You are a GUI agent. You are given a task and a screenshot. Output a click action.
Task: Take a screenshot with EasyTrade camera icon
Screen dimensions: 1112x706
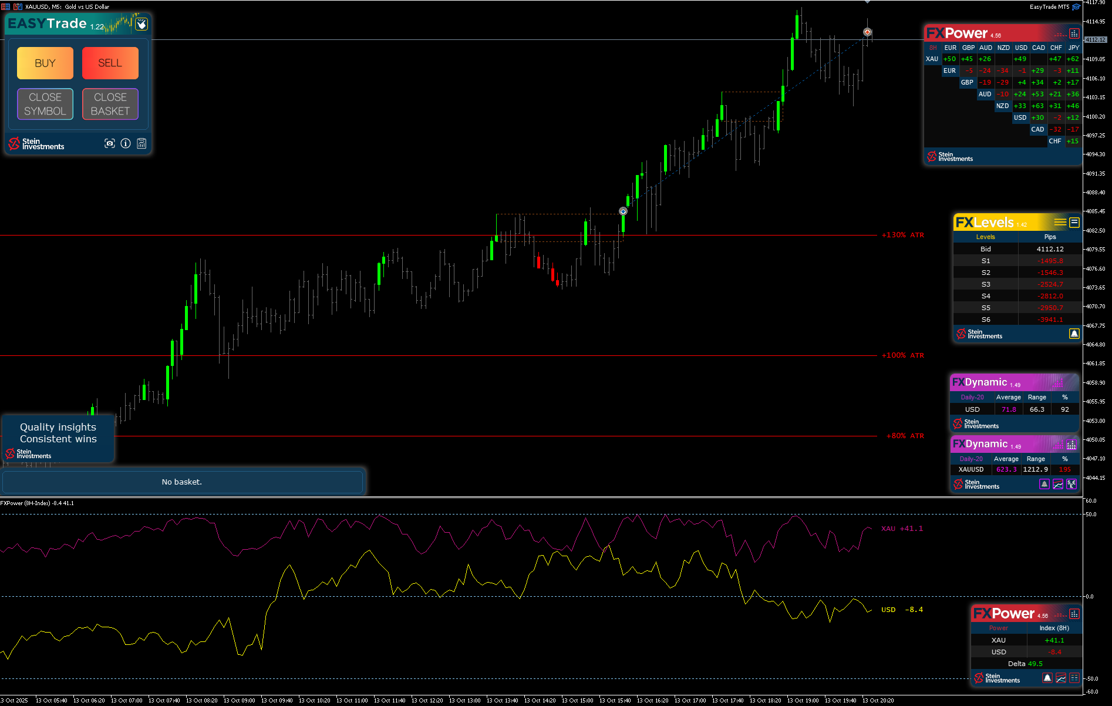(110, 143)
